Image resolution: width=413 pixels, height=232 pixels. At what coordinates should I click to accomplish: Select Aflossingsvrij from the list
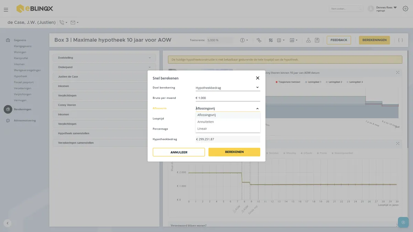click(x=228, y=115)
